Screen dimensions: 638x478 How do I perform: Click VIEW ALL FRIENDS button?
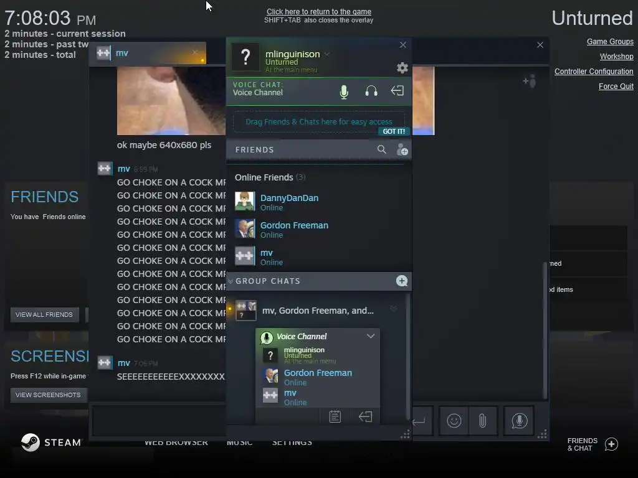coord(44,314)
